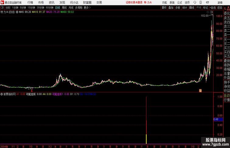Open the 资讯 menu
Image resolution: width=230 pixels, height=148 pixels.
[x=51, y=2]
